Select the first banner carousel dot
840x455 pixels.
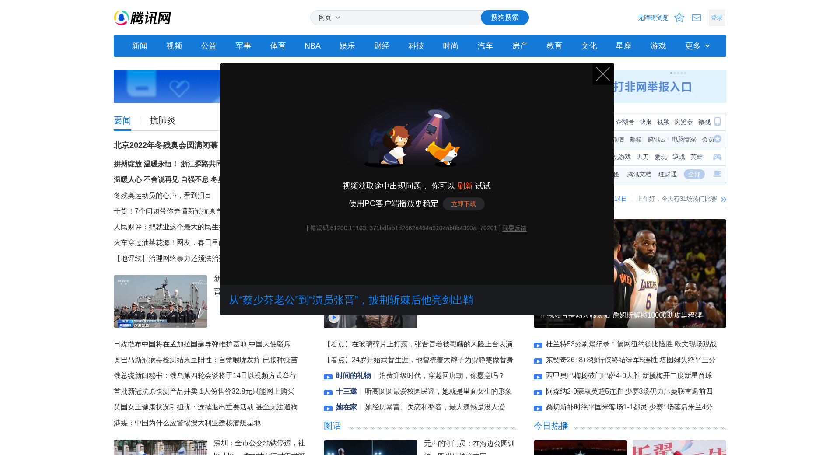click(x=671, y=73)
